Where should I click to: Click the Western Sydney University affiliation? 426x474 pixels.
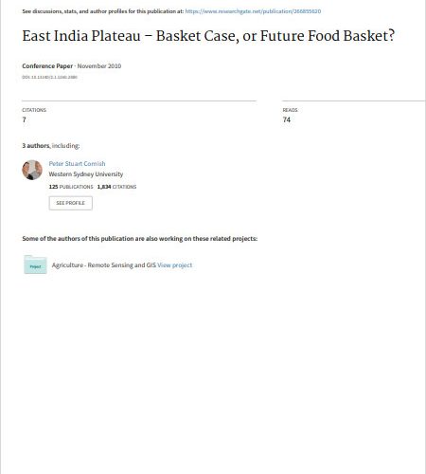[x=86, y=174]
